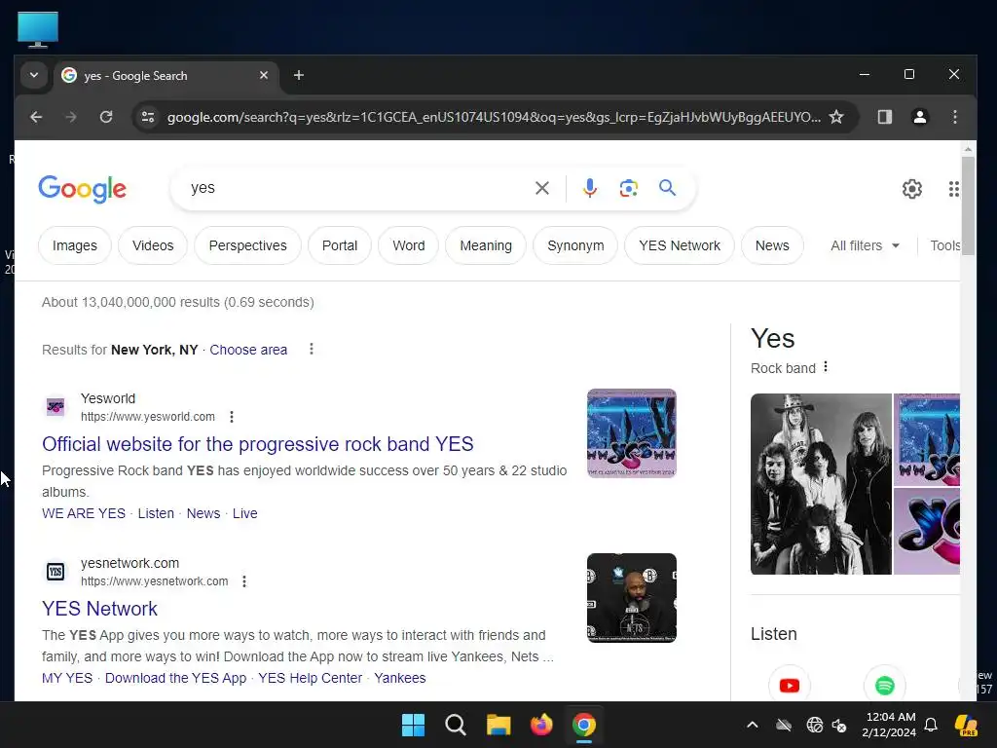Bookmark this tab with the star icon

coord(836,117)
